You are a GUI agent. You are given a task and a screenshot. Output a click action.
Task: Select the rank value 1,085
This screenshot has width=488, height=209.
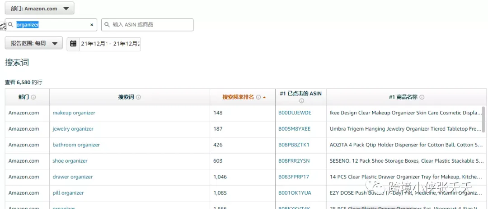point(220,193)
